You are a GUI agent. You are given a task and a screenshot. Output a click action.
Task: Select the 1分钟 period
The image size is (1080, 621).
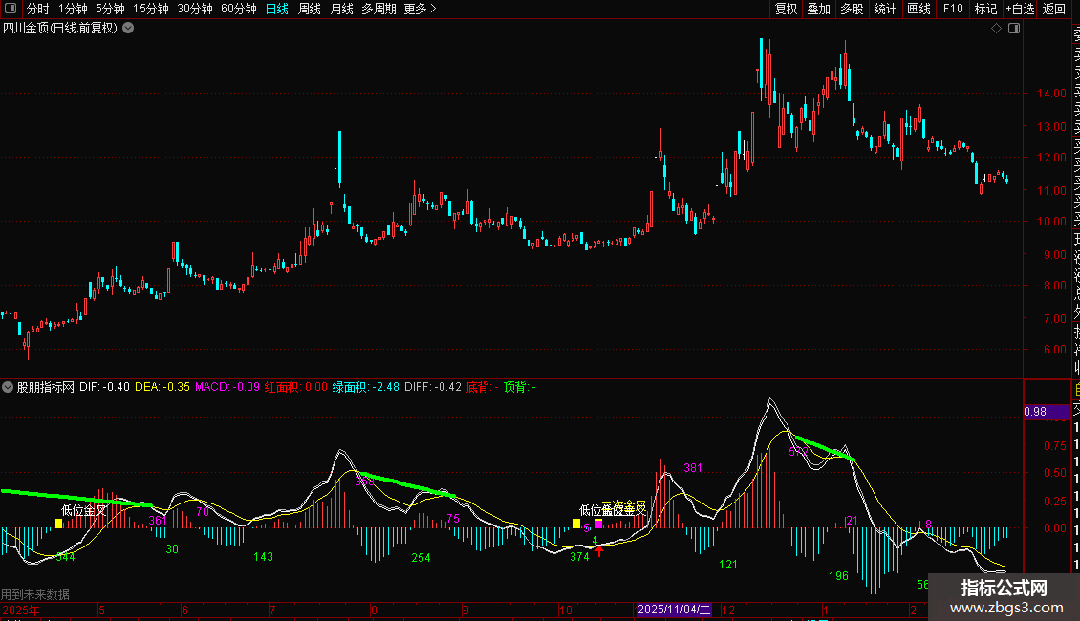[73, 9]
